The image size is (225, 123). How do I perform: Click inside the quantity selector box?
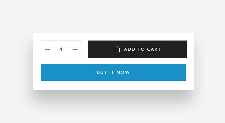click(61, 49)
